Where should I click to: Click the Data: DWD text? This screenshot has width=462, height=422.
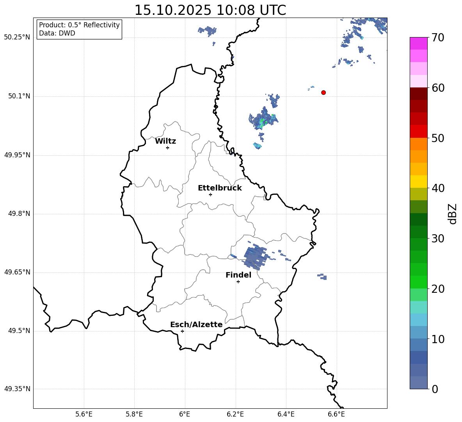pos(57,33)
